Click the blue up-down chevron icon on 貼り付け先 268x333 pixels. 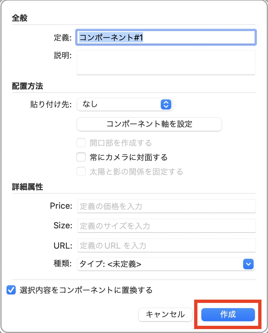pos(166,104)
